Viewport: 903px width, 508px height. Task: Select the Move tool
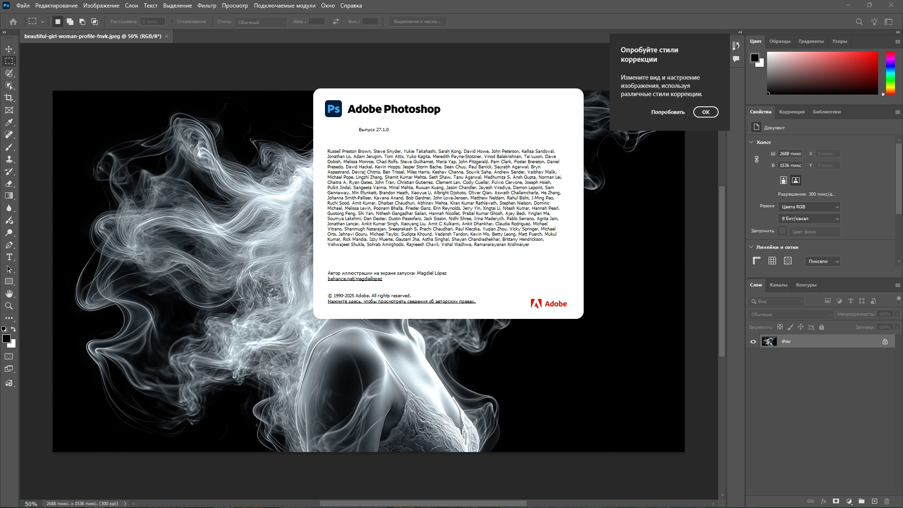[x=9, y=49]
